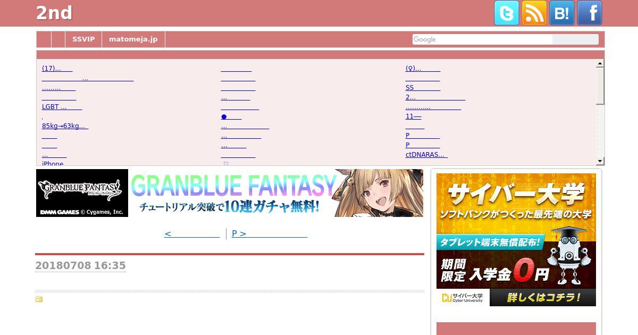Open the Facebook icon link
Image resolution: width=638 pixels, height=335 pixels.
[589, 13]
